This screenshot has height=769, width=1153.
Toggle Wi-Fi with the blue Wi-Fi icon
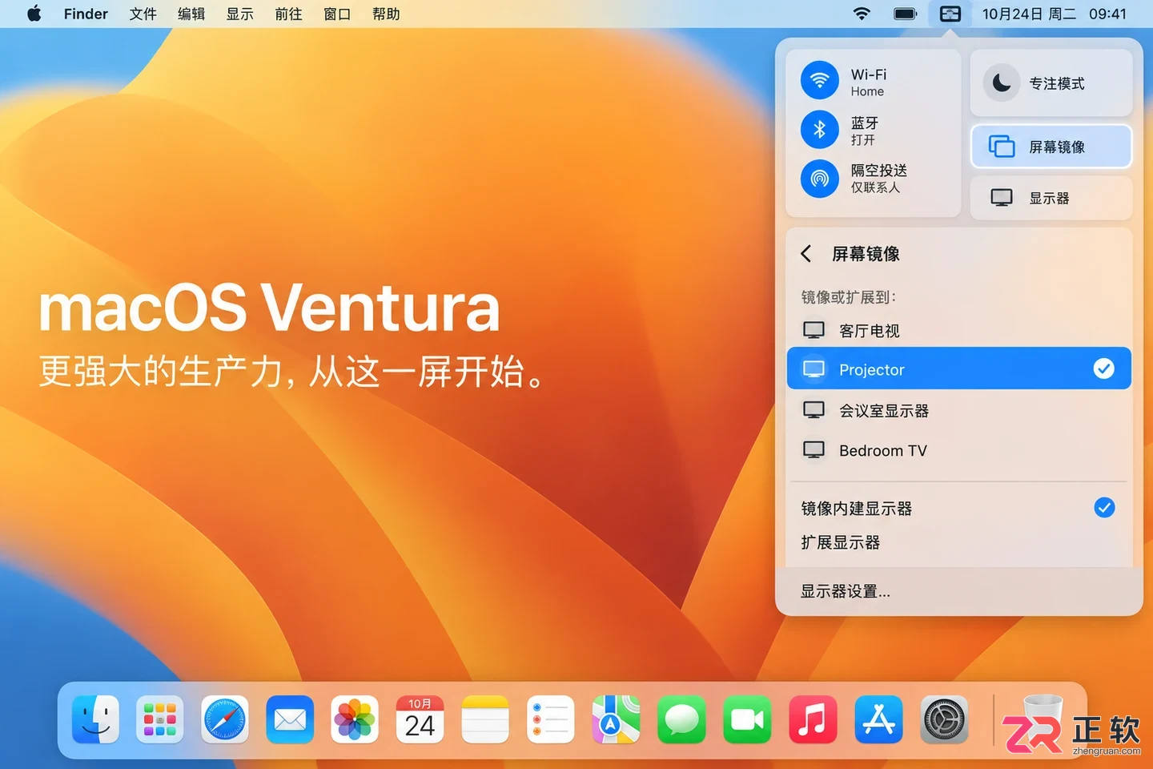[x=820, y=81]
